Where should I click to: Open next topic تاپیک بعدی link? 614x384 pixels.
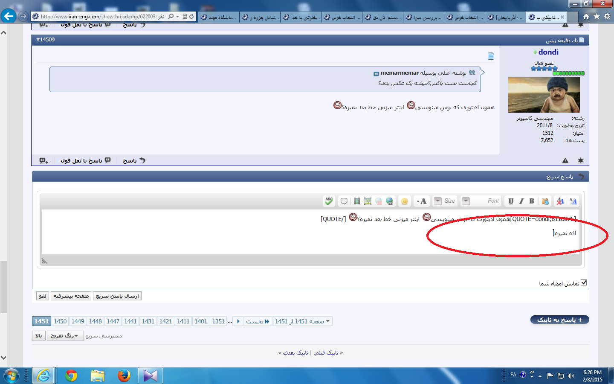click(x=295, y=352)
